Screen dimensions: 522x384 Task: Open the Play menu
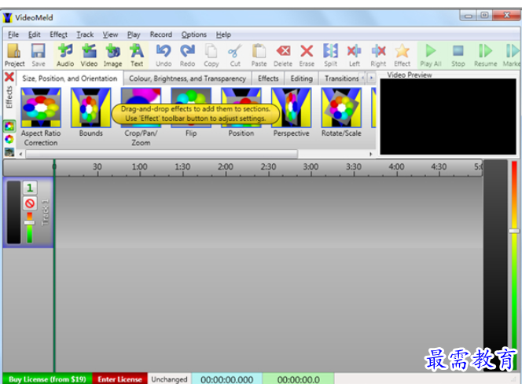(x=134, y=35)
